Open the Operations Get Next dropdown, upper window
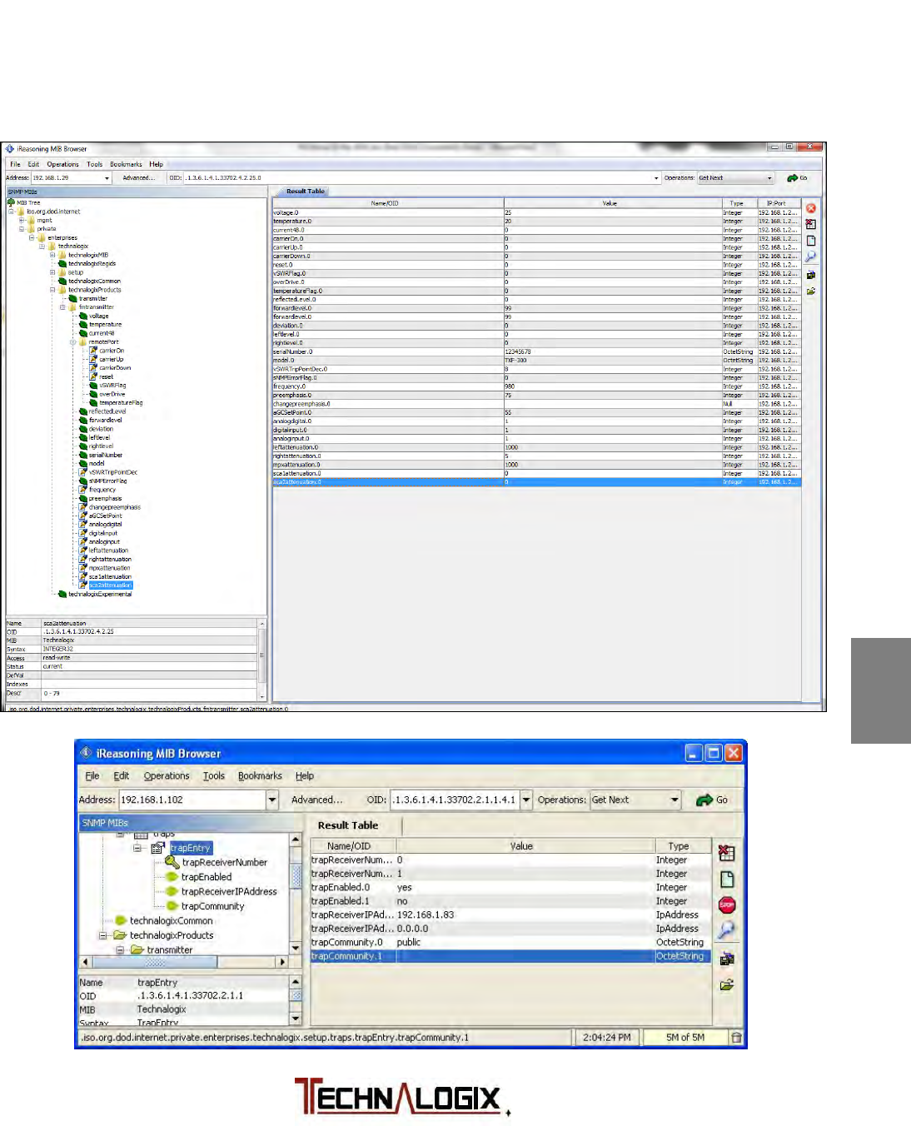The height and width of the screenshot is (1126, 911). pos(769,178)
